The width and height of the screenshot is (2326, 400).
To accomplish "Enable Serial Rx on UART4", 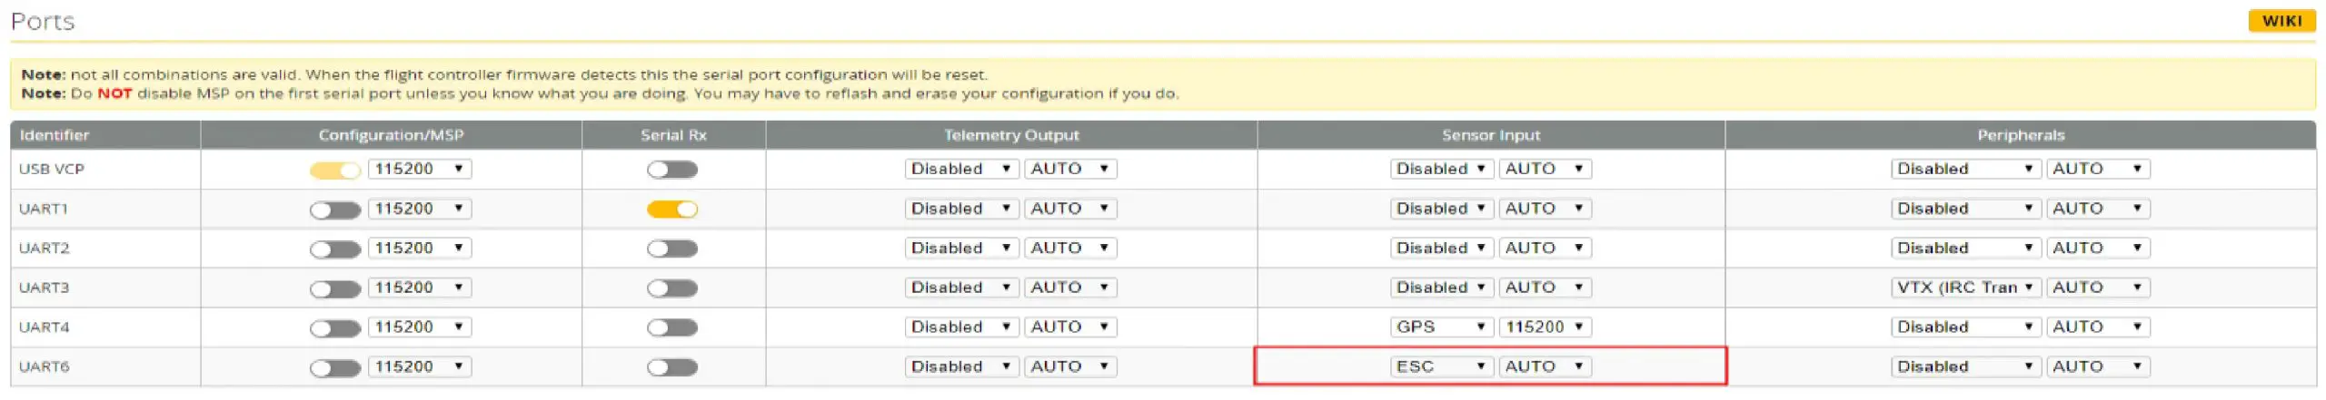I will [x=672, y=327].
